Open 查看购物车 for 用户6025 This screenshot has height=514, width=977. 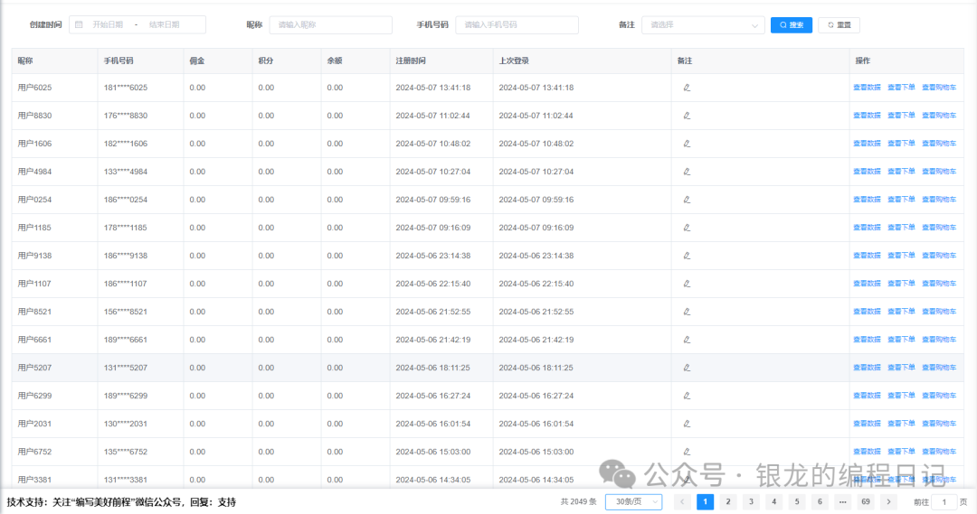pyautogui.click(x=939, y=88)
